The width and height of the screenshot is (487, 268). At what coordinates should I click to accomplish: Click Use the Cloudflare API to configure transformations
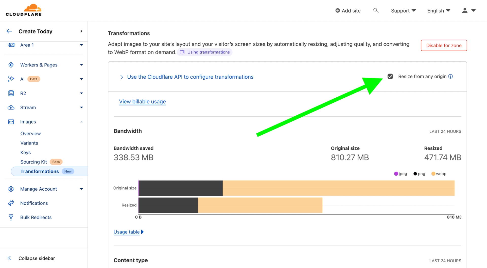click(190, 77)
